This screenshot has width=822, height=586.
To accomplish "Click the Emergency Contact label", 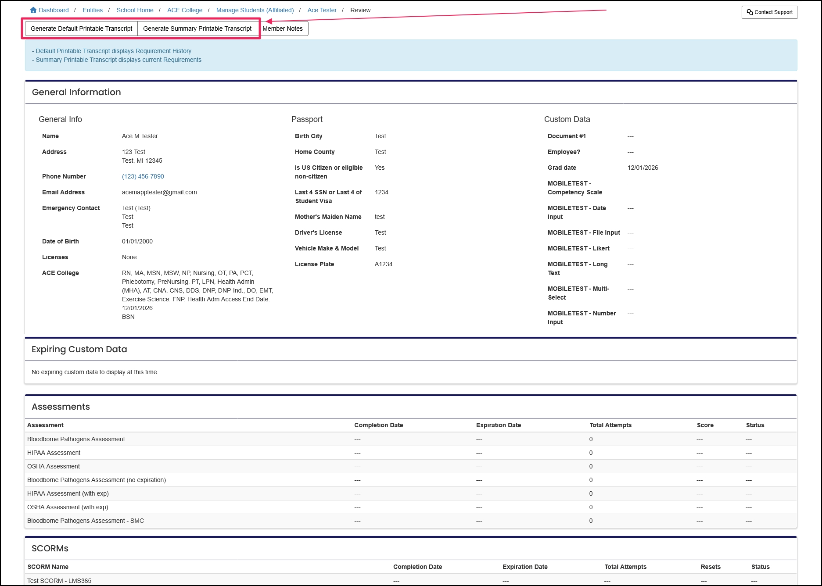I will pos(71,208).
